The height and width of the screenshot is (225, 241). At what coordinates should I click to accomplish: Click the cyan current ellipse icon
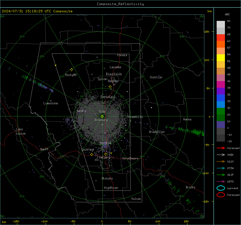pos(221,188)
